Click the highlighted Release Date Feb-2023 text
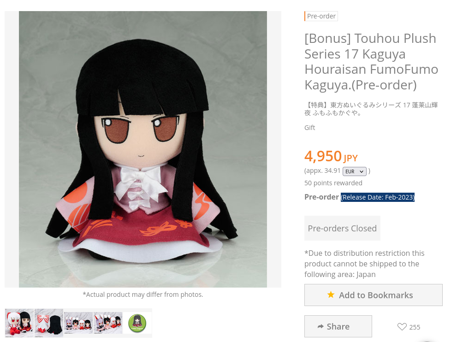Viewport: 457px width, 342px height. pyautogui.click(x=378, y=197)
